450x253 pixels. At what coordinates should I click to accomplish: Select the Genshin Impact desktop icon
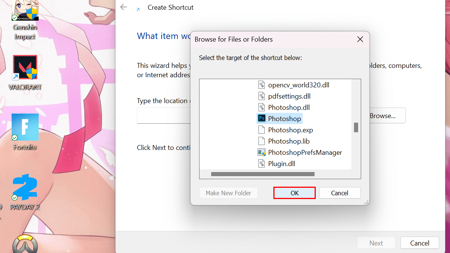25,11
